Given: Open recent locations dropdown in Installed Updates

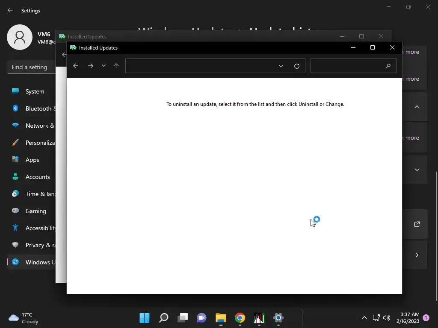Looking at the screenshot, I should coord(104,66).
